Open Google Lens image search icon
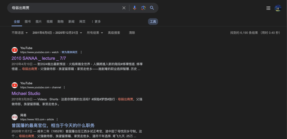Screen dimensions: 287x139 pyautogui.click(x=143, y=8)
